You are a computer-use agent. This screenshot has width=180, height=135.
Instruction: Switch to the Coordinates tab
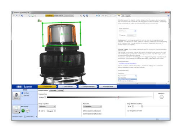pyautogui.click(x=53, y=90)
